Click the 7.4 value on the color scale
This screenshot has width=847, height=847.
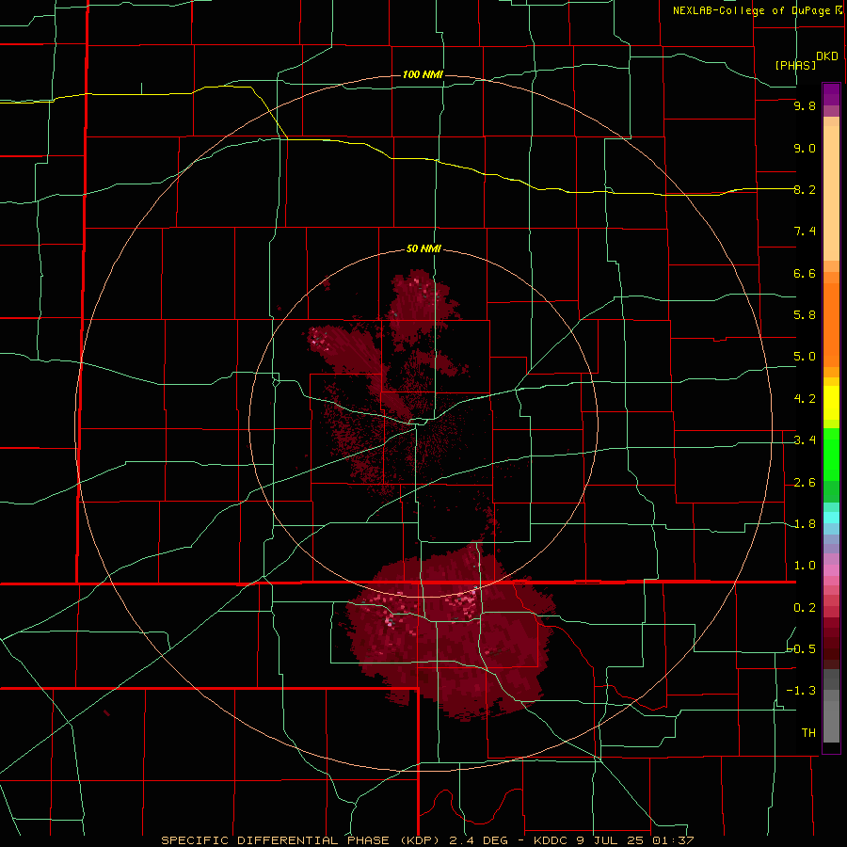[x=805, y=232]
